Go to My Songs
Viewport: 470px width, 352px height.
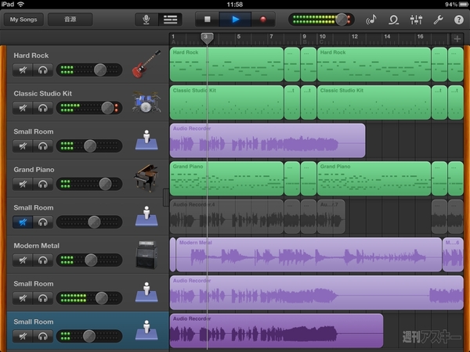pyautogui.click(x=22, y=19)
